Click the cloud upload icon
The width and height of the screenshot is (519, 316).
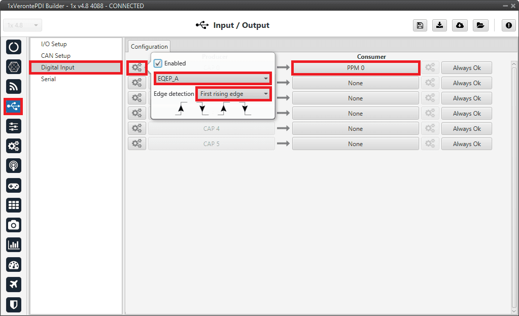pos(460,26)
